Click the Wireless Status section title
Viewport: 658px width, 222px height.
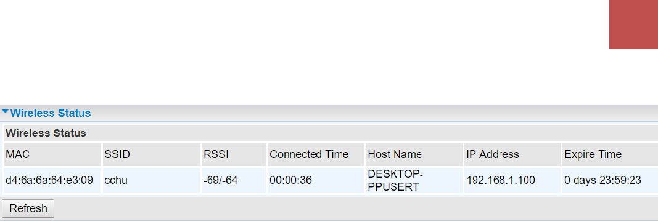[x=51, y=113]
